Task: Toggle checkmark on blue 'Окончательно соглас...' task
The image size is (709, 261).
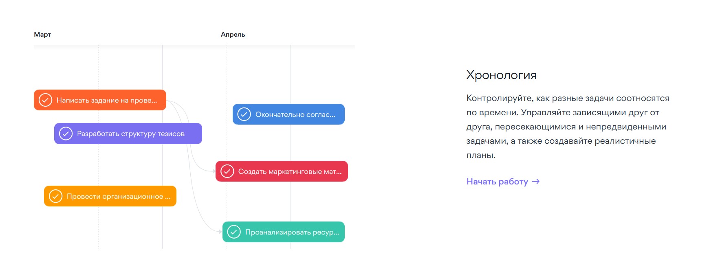Action: coord(244,114)
